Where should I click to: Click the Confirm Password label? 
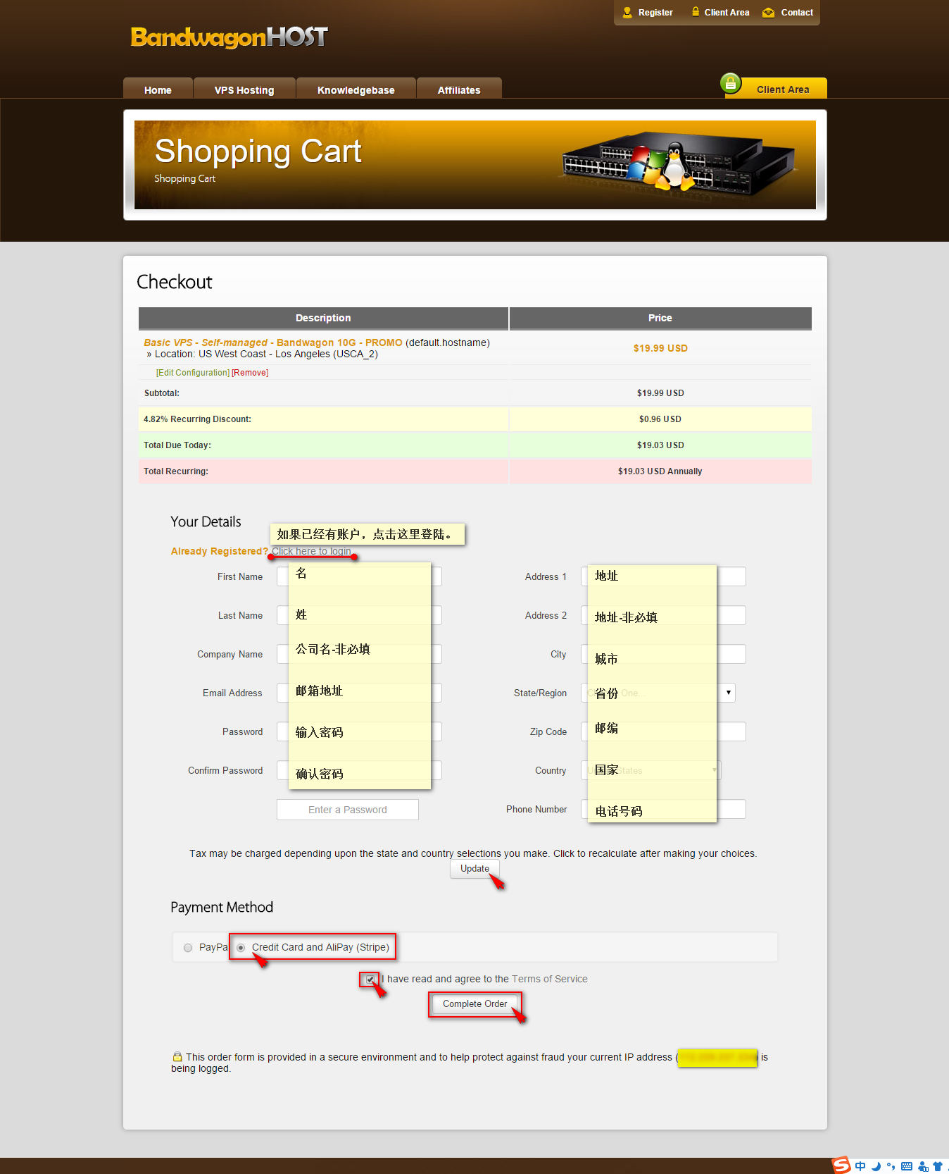[225, 770]
